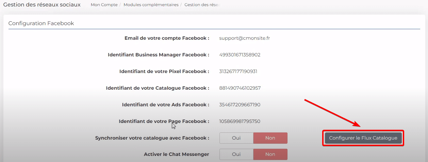
Task: Click Ads ID value 354617209667190
Action: (240, 105)
